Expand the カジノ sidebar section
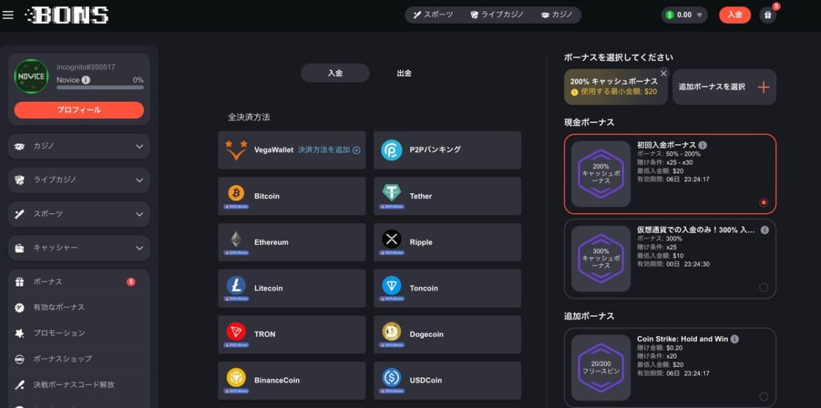821x408 pixels. (x=78, y=146)
